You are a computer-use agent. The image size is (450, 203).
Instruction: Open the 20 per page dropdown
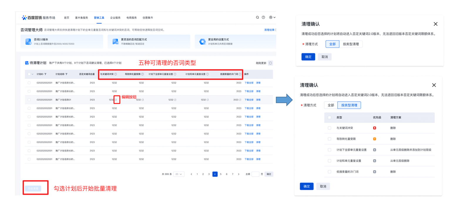[x=179, y=174]
